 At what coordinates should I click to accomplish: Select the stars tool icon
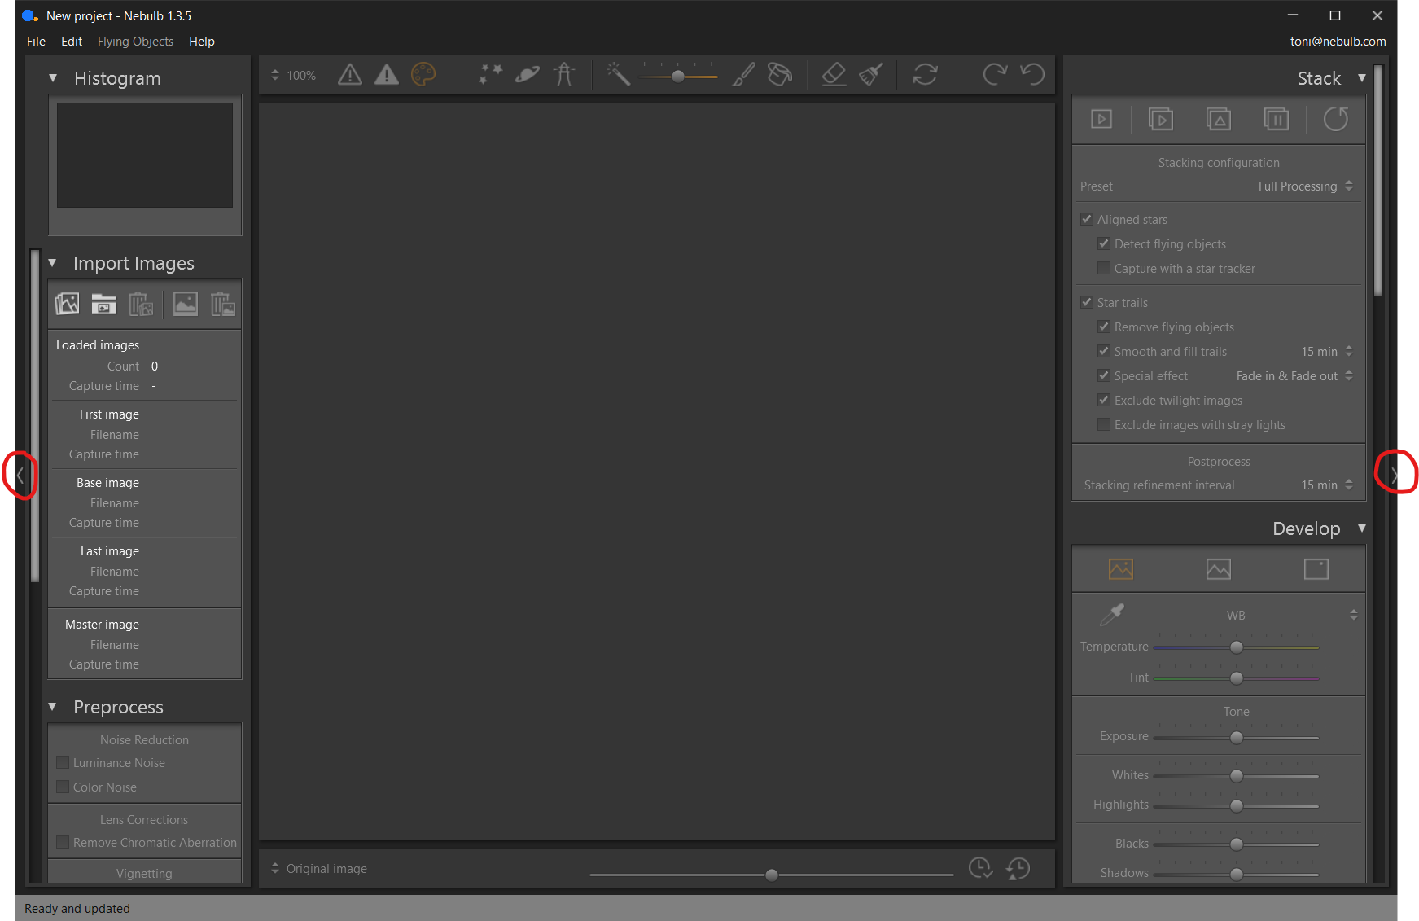click(490, 75)
